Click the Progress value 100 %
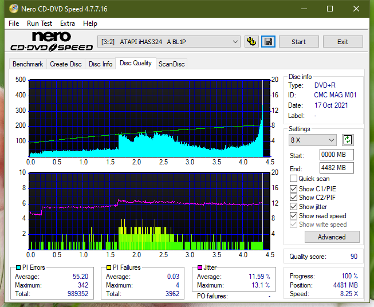 pos(350,276)
